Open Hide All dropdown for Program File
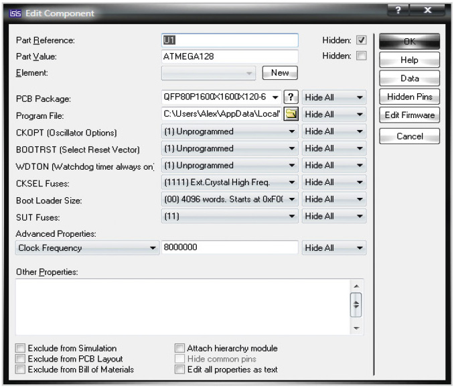 tap(334, 114)
